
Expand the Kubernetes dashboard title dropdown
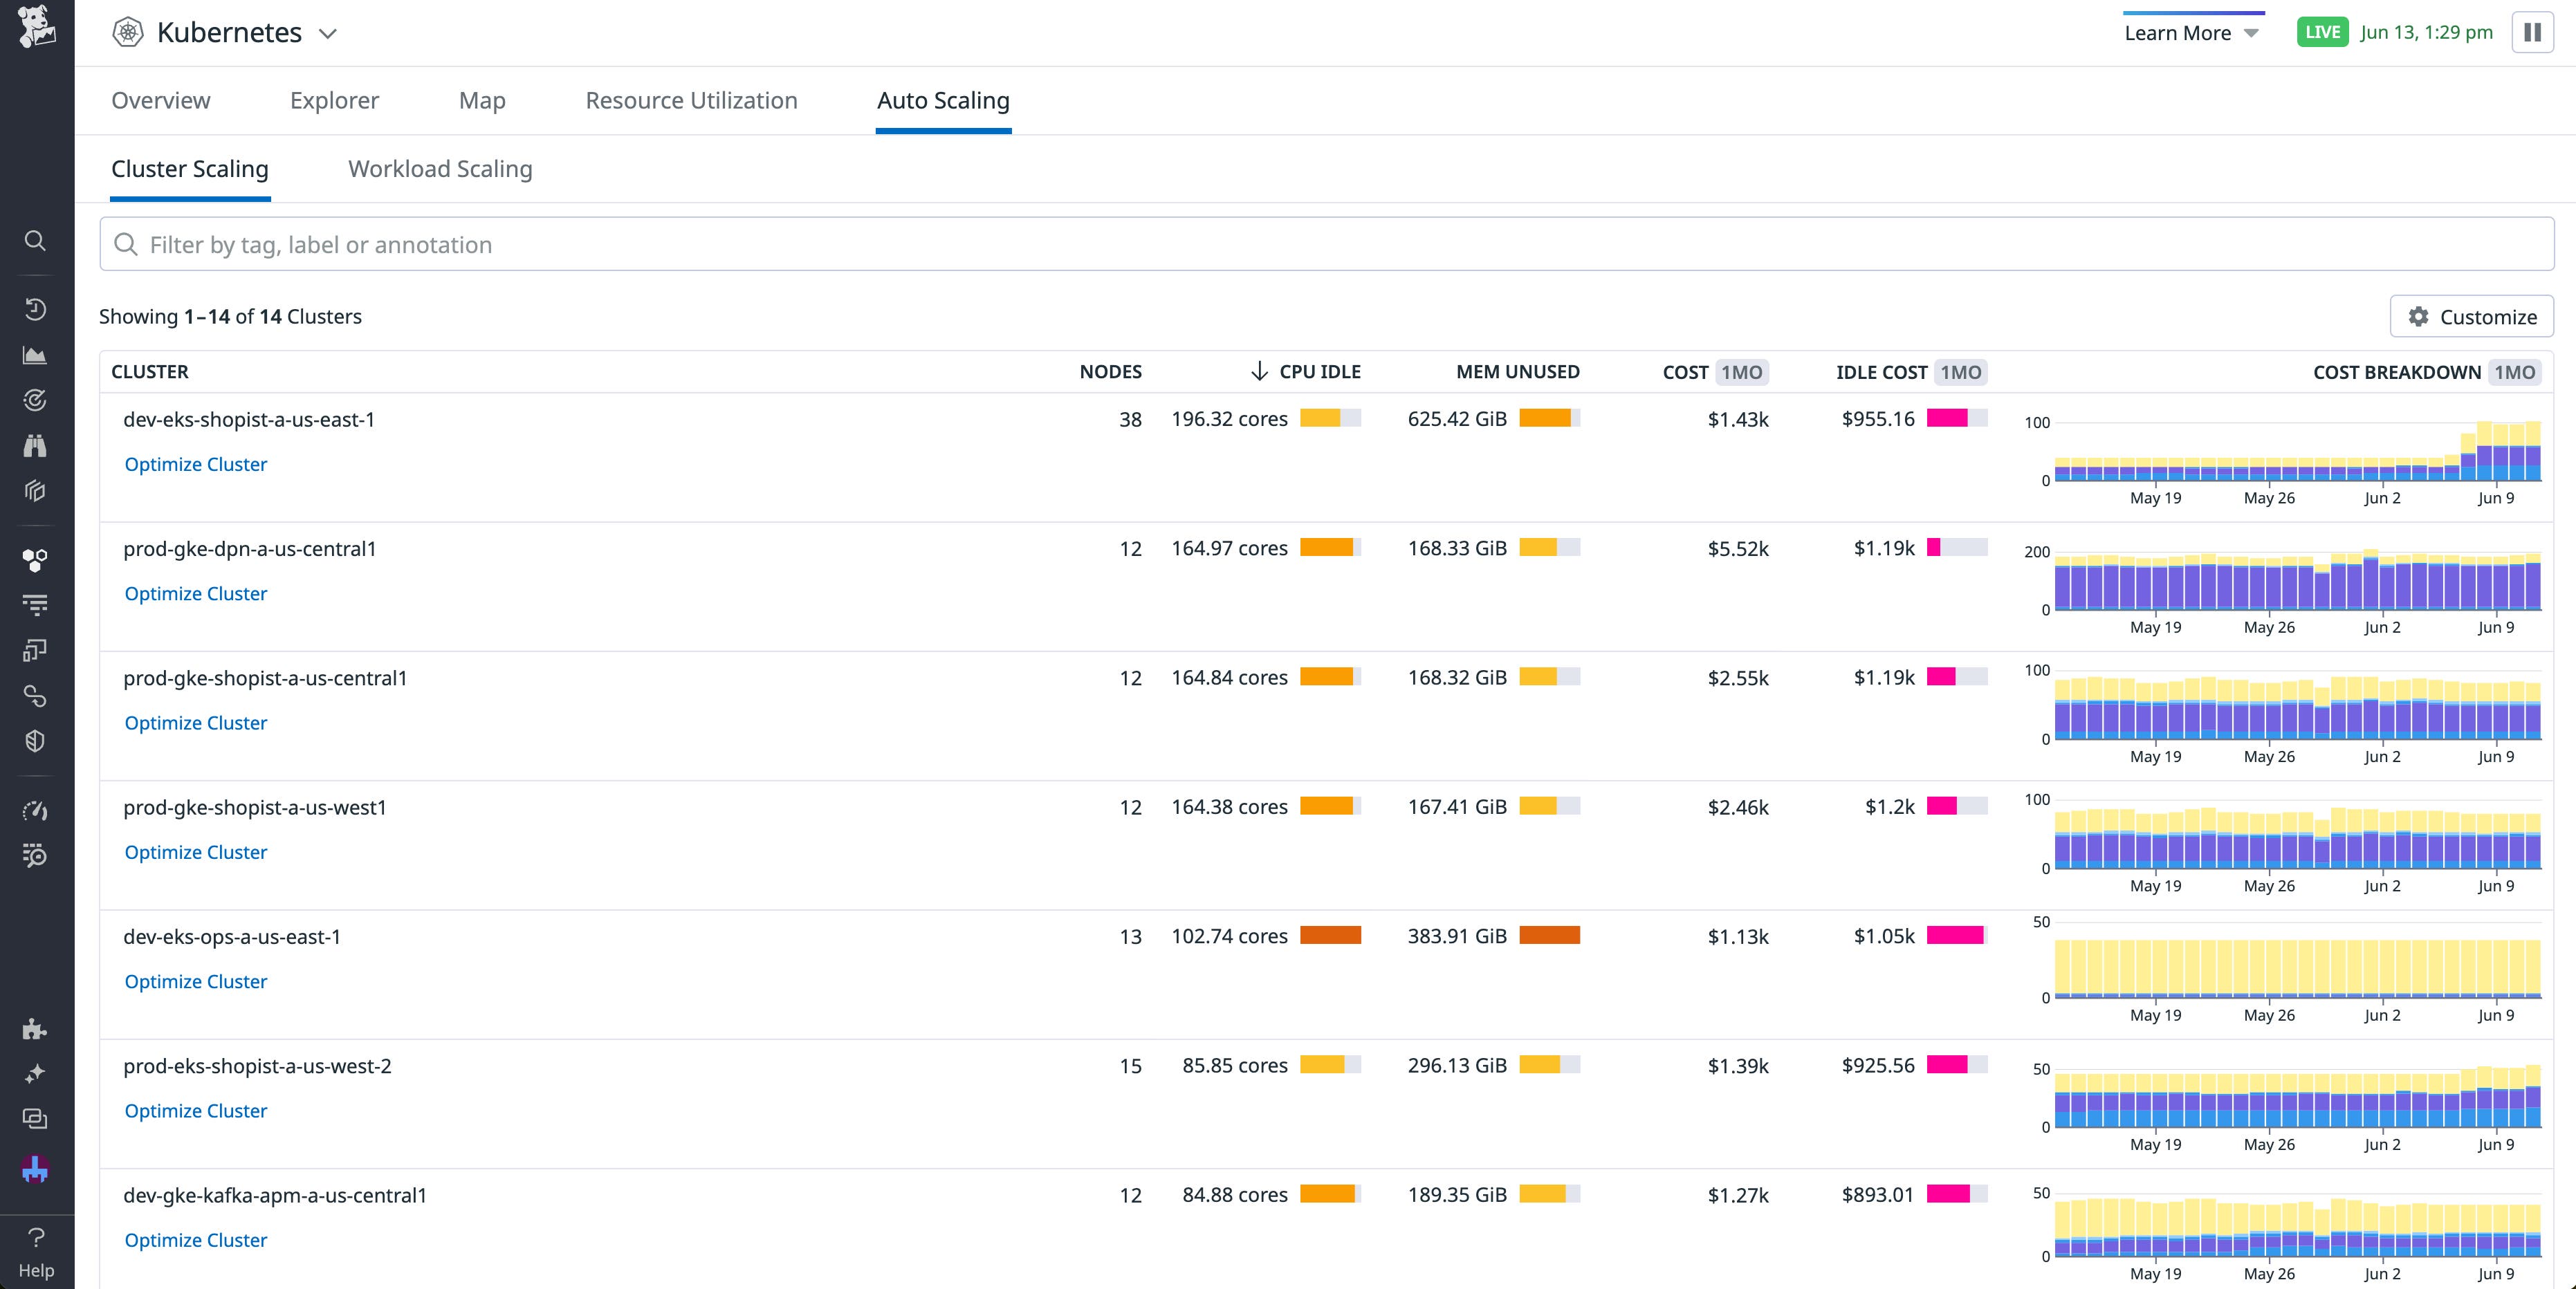coord(330,33)
